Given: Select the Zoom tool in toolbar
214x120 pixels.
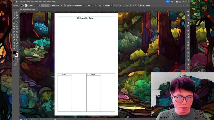Looking at the screenshot, I should 17,48.
